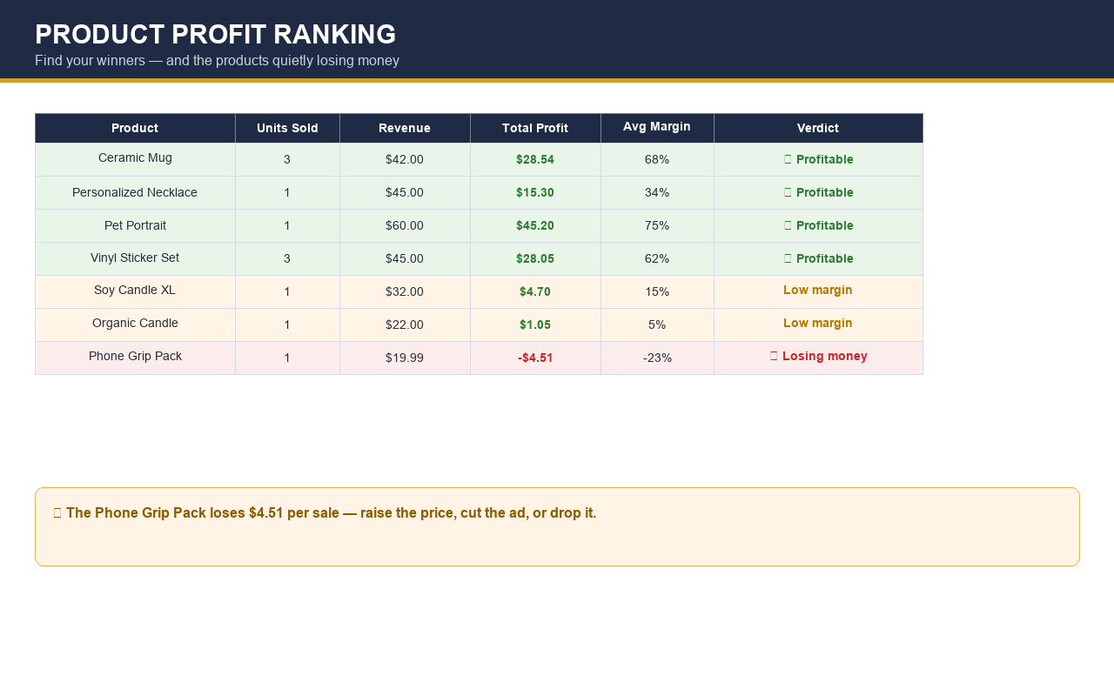
Task: Select the Pet Portrait product cell
Action: point(135,225)
